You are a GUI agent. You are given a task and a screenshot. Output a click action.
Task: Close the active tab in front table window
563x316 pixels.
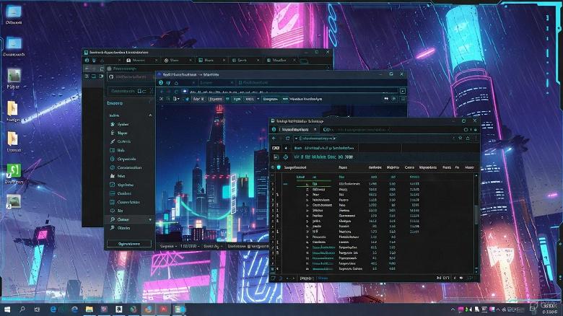click(x=315, y=129)
